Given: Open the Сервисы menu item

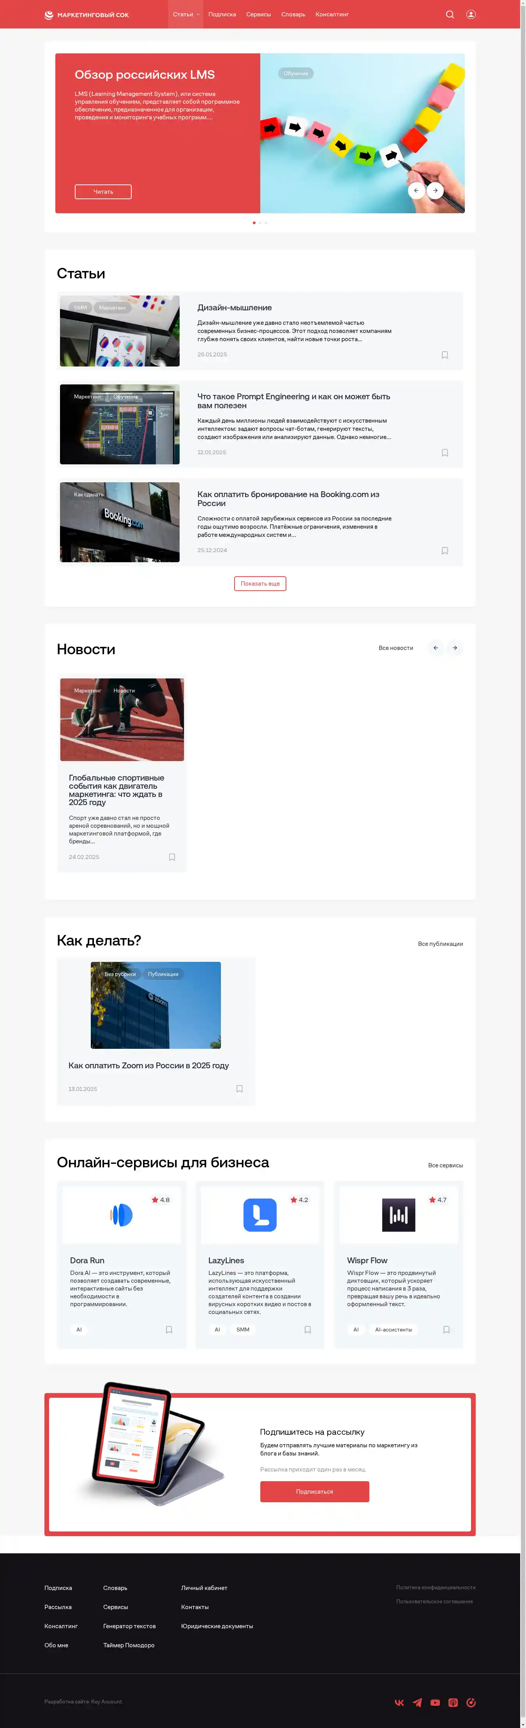Looking at the screenshot, I should pyautogui.click(x=258, y=14).
